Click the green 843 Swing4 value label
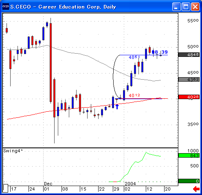Image resolution: width=202 pixels, height=195 pixels. point(189,156)
